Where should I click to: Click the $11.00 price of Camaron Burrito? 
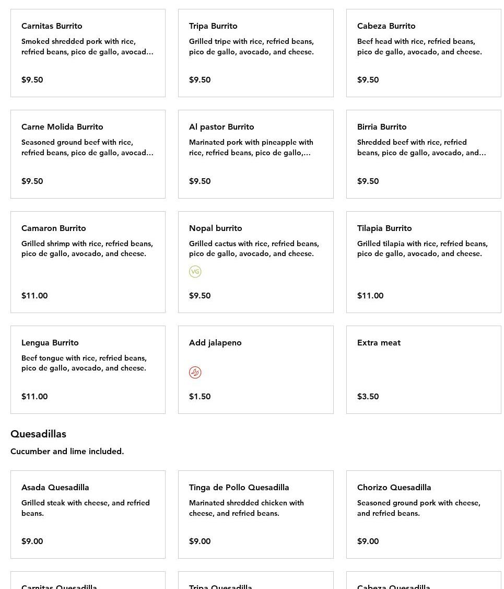(x=34, y=295)
